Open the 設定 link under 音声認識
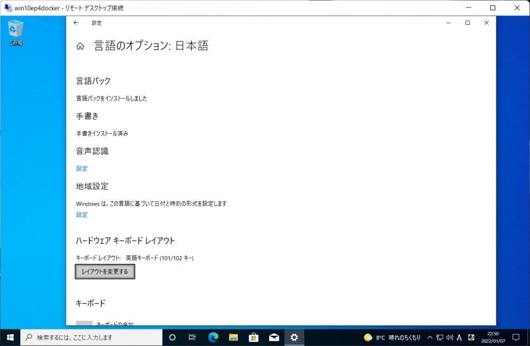 click(x=82, y=168)
